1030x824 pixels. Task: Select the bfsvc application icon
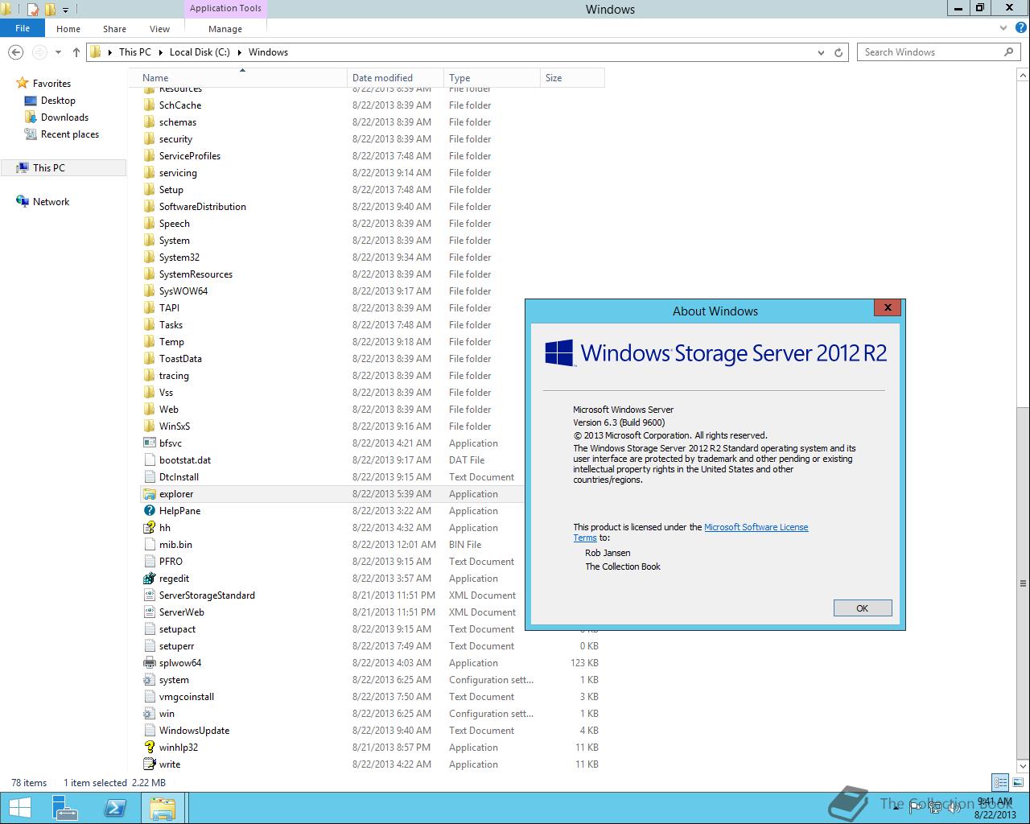click(x=150, y=443)
